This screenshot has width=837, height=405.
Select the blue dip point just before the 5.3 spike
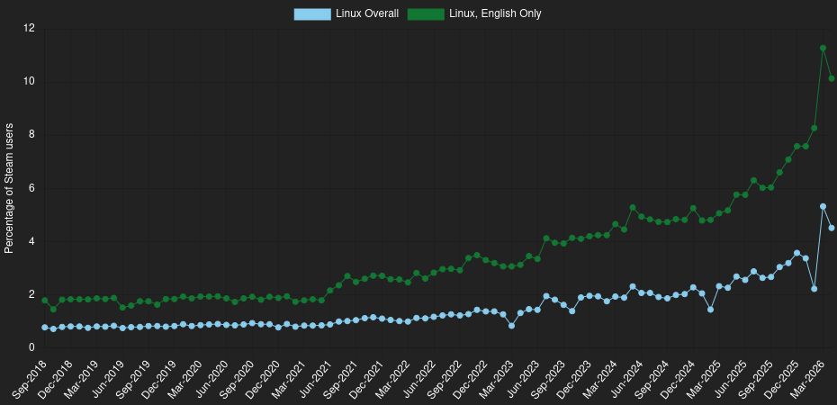[814, 289]
